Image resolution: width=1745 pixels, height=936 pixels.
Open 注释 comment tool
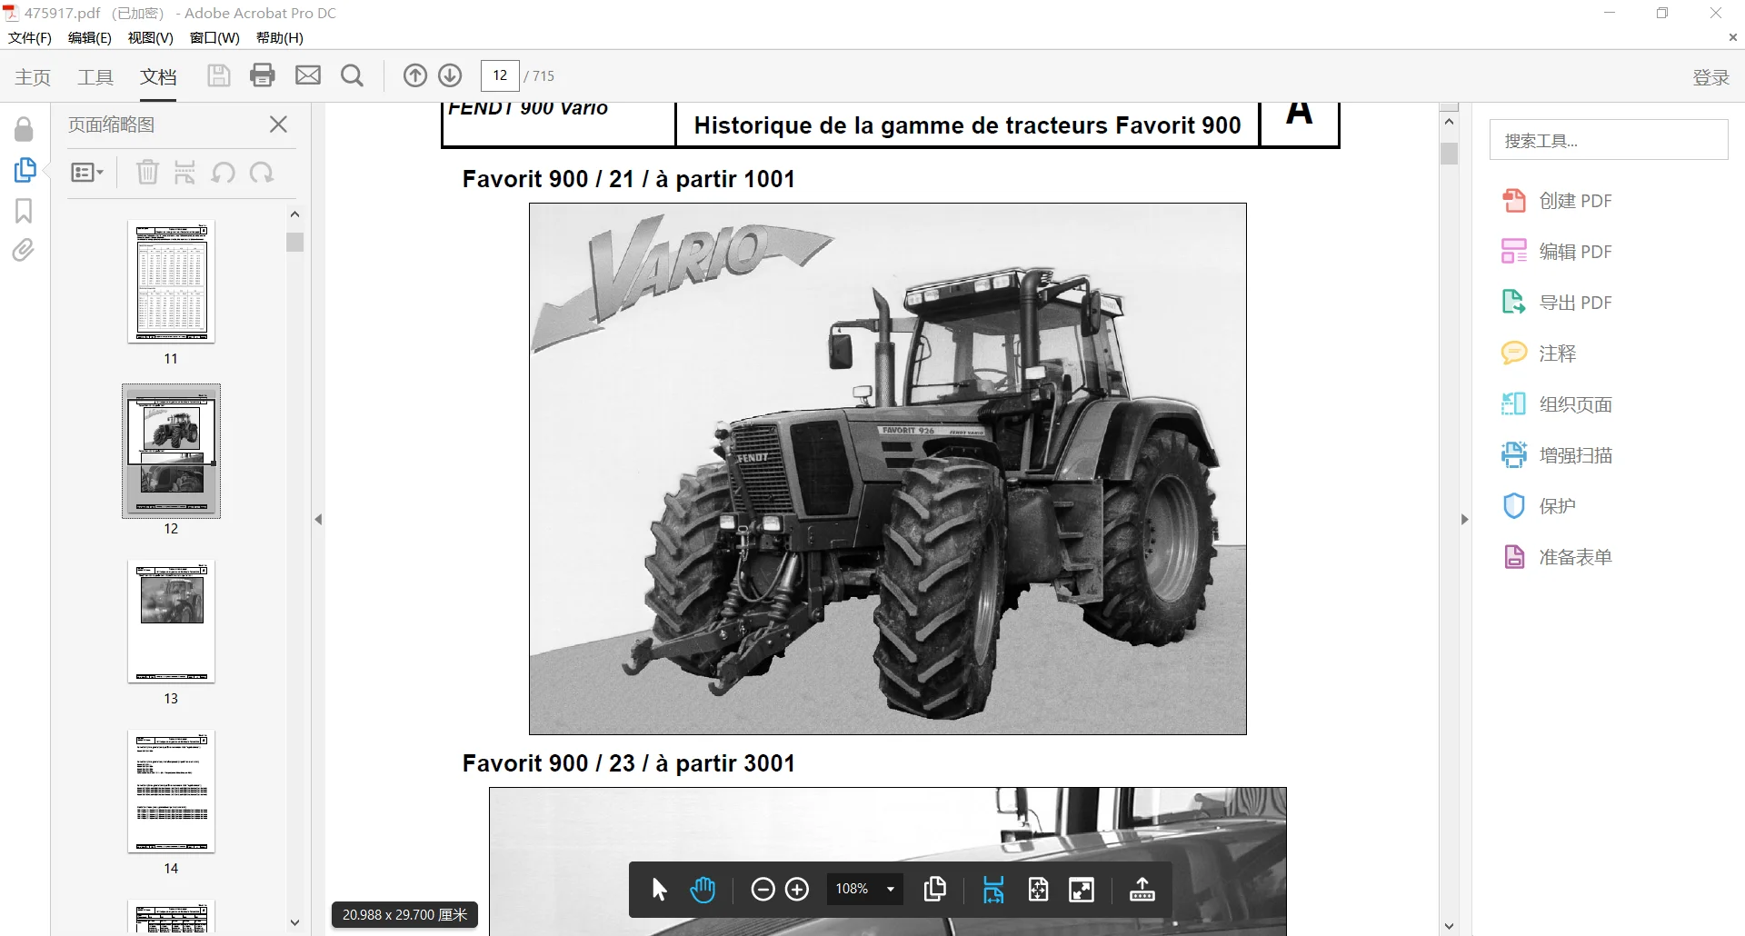[1539, 353]
